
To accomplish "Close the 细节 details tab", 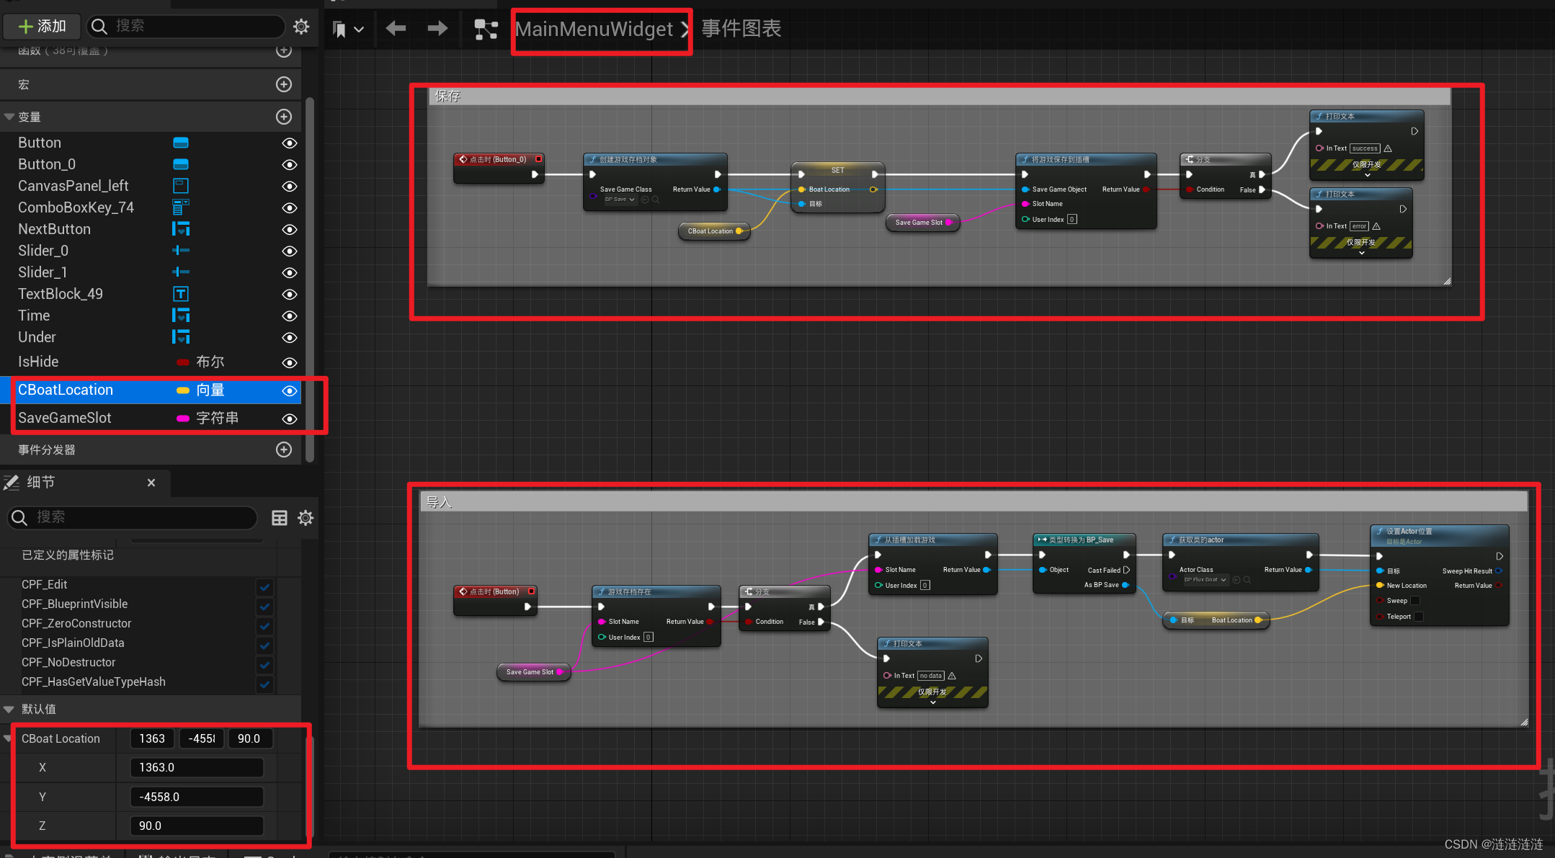I will [151, 483].
